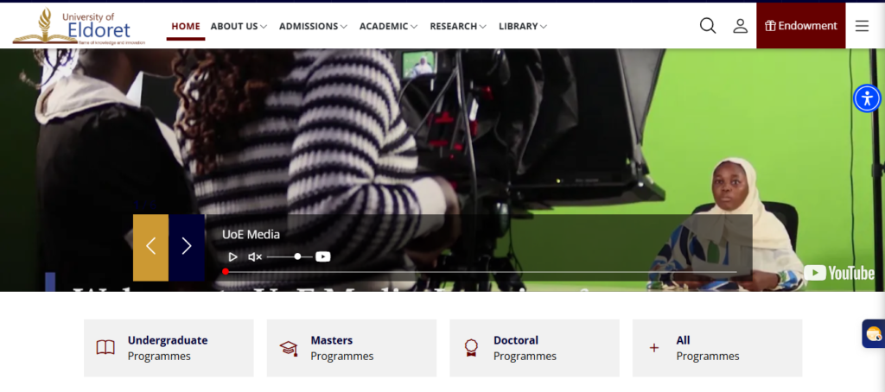Expand the About Us dropdown

click(x=239, y=26)
